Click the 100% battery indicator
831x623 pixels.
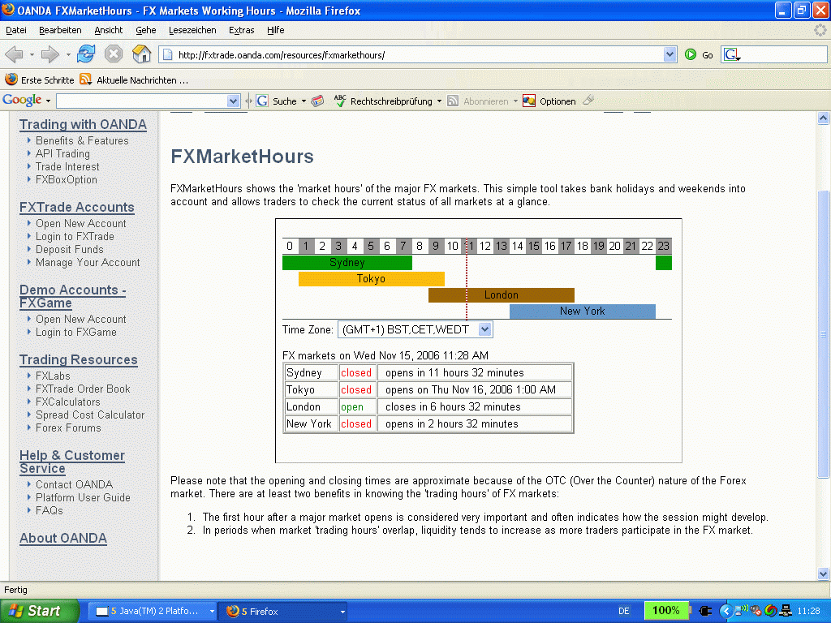tap(665, 611)
